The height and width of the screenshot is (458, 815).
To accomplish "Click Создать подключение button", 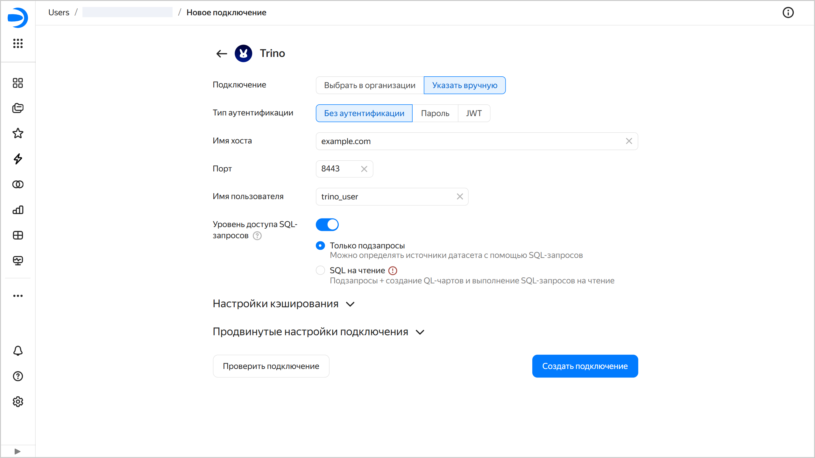I will point(585,366).
